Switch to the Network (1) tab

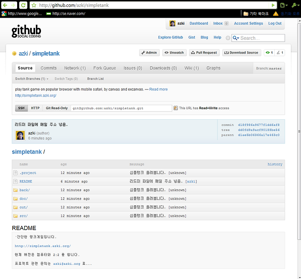(x=75, y=68)
